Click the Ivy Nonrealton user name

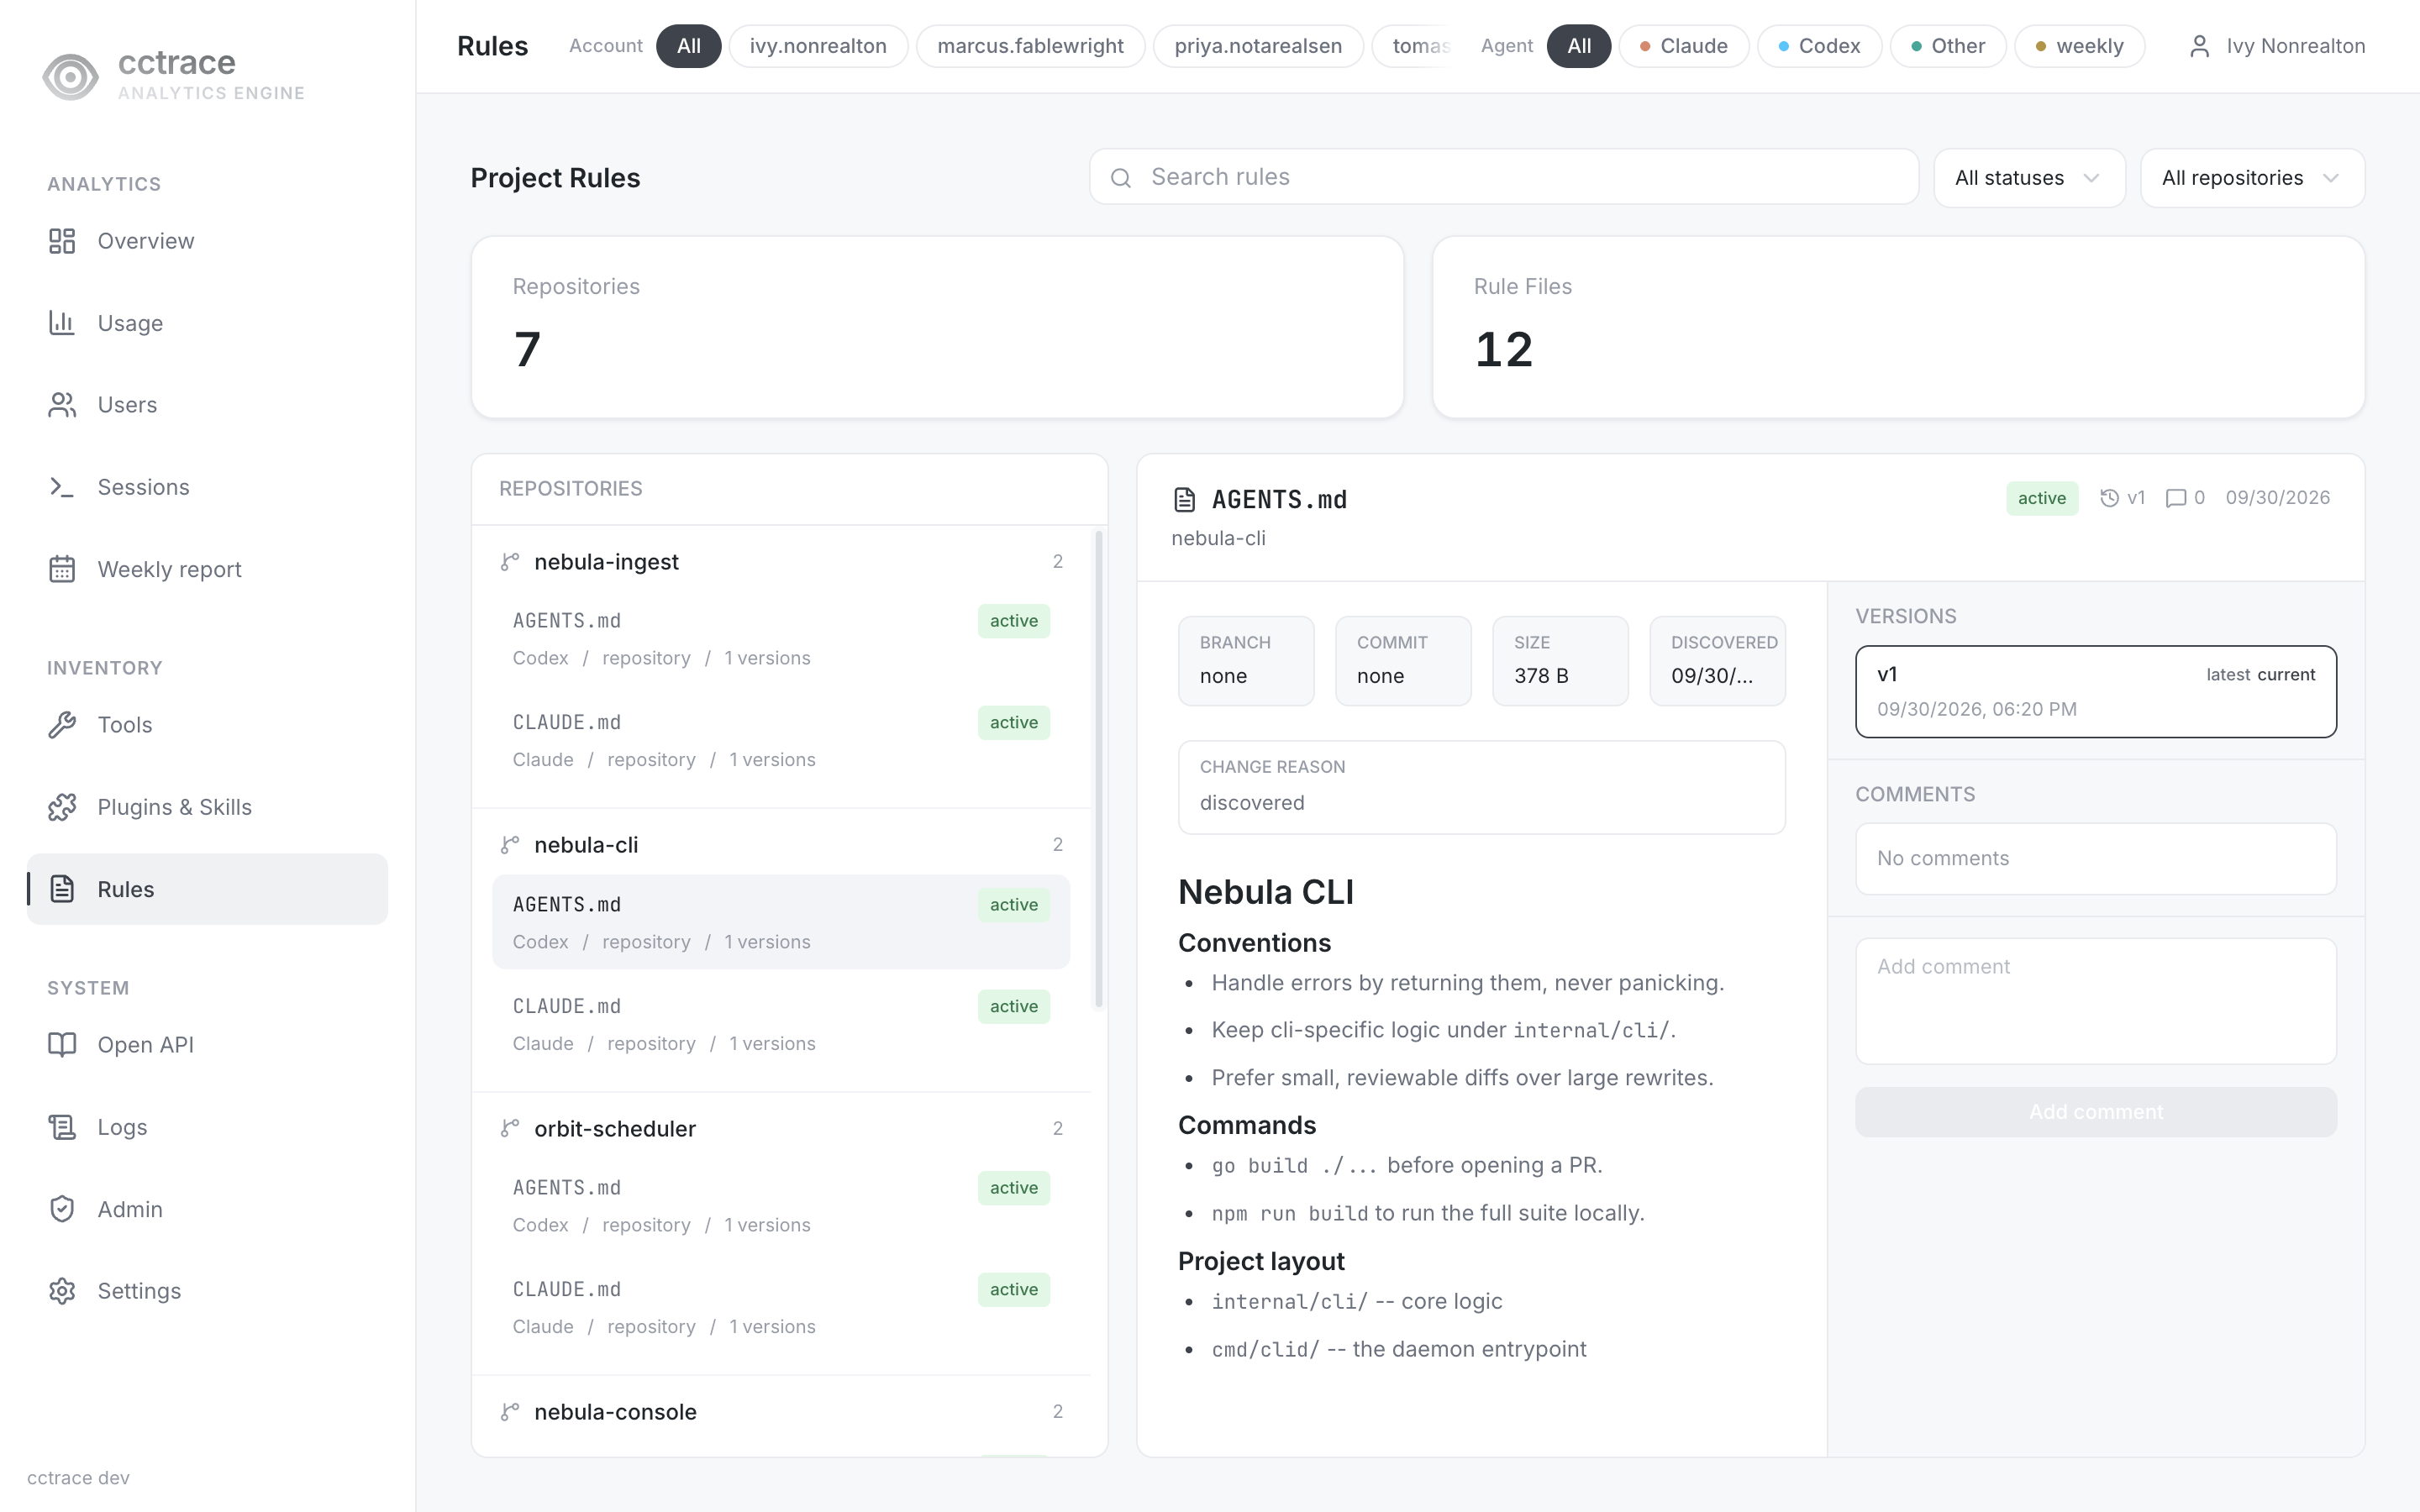point(2295,46)
